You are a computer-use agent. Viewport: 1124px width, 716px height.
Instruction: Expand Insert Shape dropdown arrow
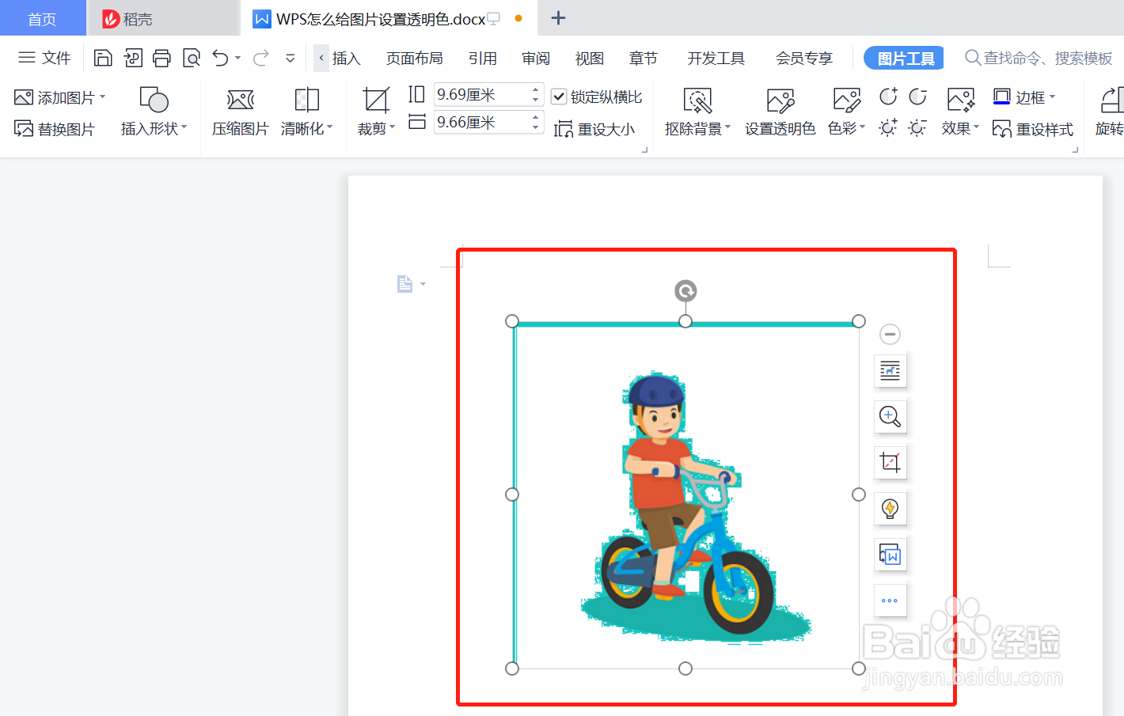click(184, 127)
